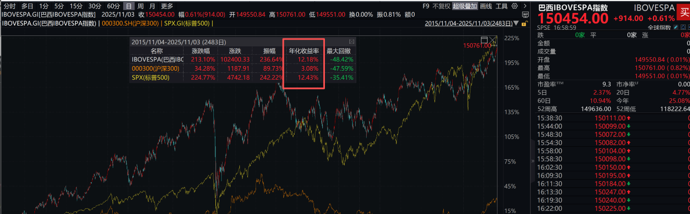
Task: Click the 150761.00 high marker on chart
Action: point(477,46)
